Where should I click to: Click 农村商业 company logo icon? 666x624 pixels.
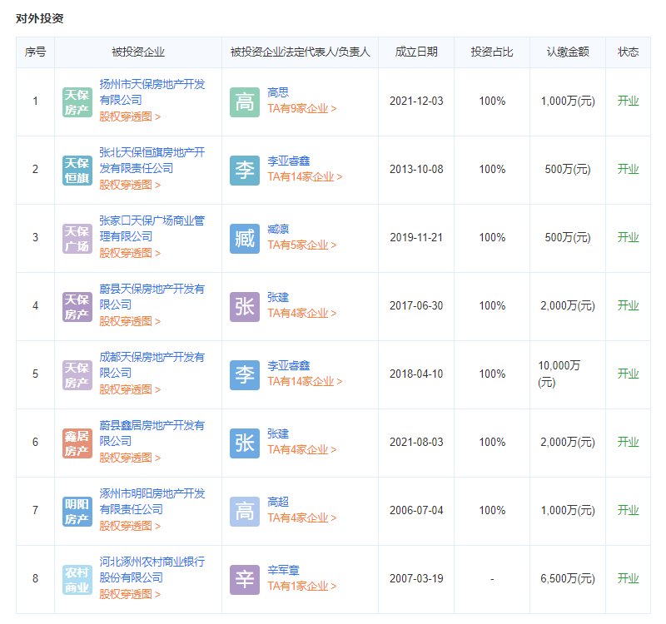pyautogui.click(x=77, y=580)
